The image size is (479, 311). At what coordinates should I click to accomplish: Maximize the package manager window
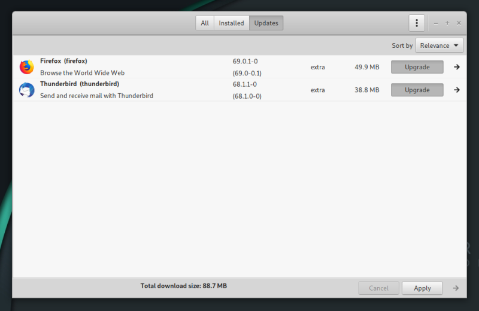(447, 23)
